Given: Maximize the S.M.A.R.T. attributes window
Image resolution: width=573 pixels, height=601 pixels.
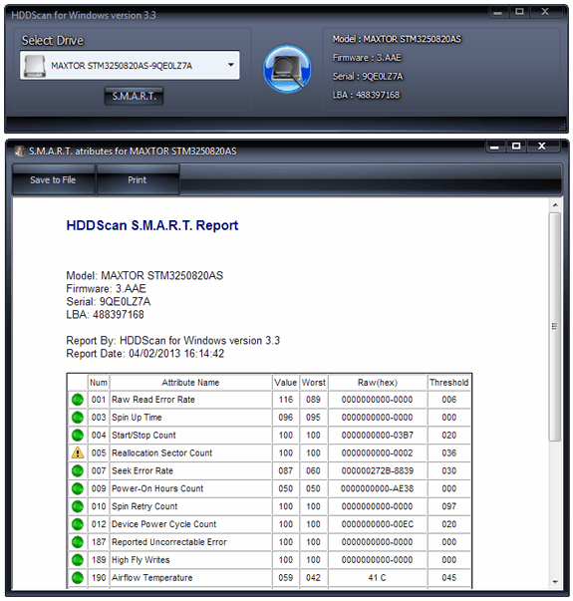Looking at the screenshot, I should [516, 147].
